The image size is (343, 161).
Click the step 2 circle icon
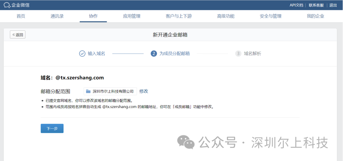click(x=154, y=54)
